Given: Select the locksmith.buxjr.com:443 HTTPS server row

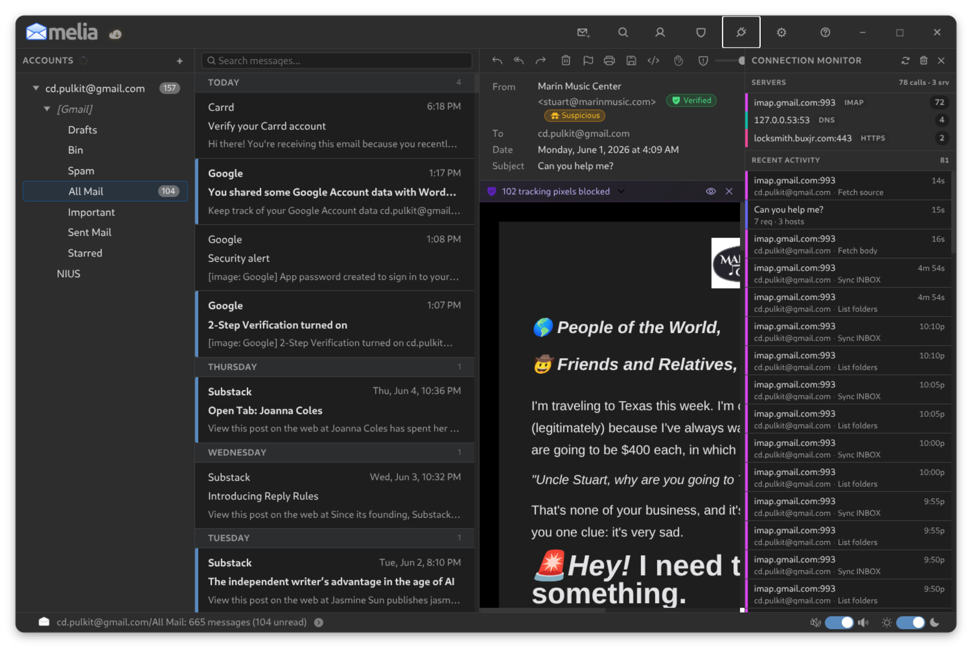Looking at the screenshot, I should coord(850,138).
